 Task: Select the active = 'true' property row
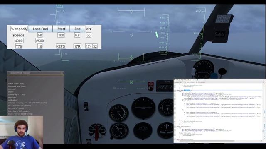[x=16, y=84]
